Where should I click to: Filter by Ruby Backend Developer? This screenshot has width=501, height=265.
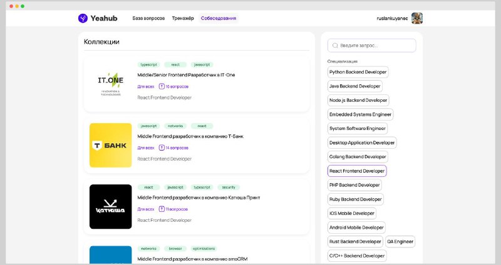tap(356, 199)
